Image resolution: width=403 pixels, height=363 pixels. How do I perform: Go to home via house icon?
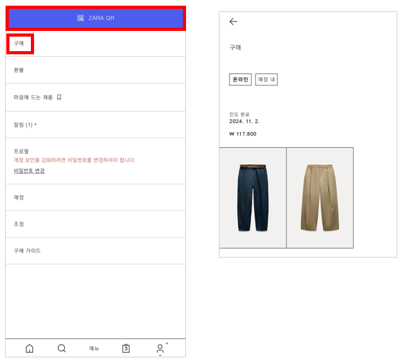coord(29,348)
